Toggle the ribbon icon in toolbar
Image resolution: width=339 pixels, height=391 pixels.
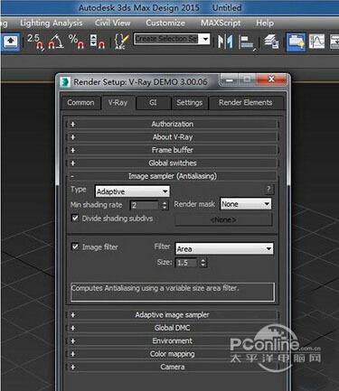(x=296, y=42)
